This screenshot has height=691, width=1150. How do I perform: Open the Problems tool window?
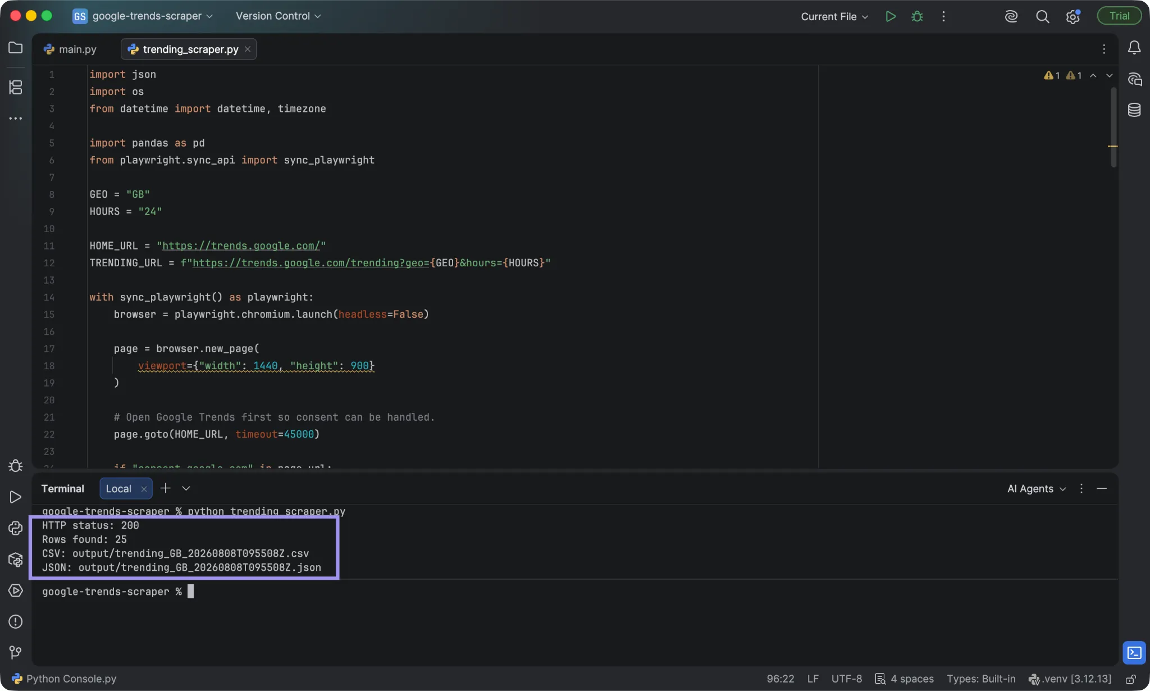pyautogui.click(x=16, y=621)
